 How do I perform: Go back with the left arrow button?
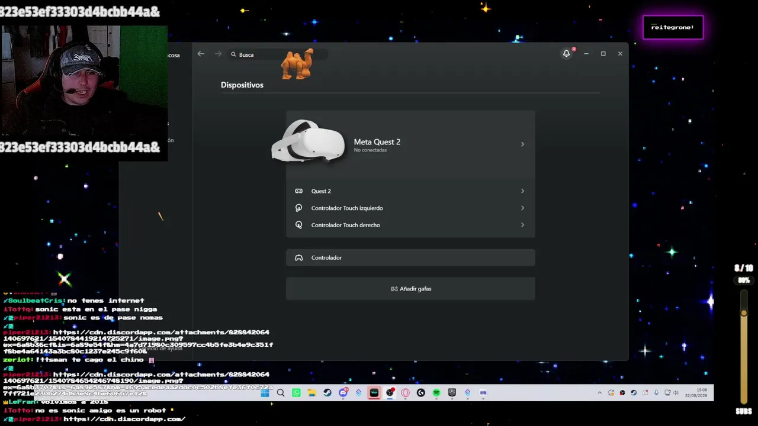[x=201, y=54]
